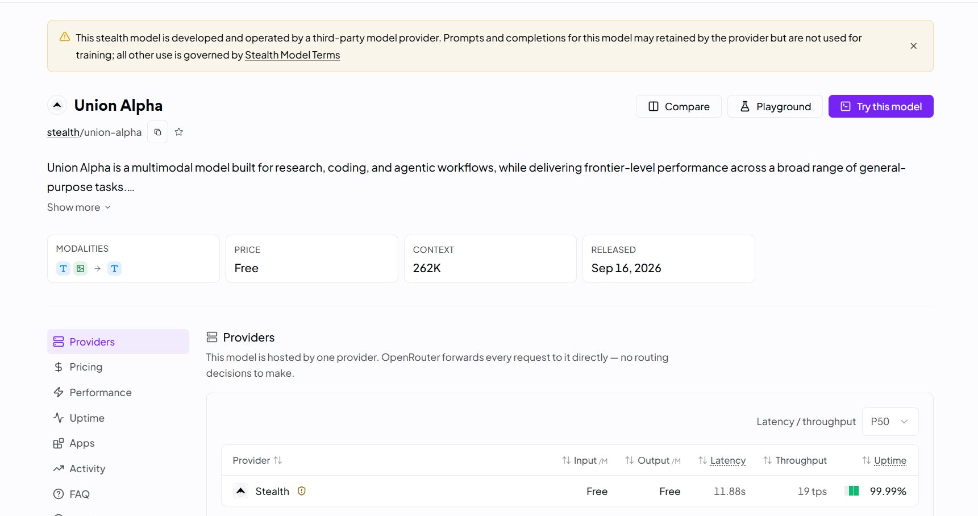Jump to the Performance section
Viewport: 978px width, 516px height.
[x=118, y=393]
